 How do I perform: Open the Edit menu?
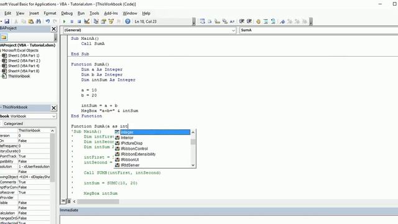pyautogui.click(x=7, y=13)
